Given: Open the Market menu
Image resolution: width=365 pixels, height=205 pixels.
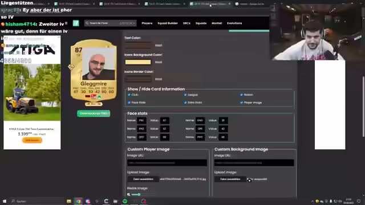Looking at the screenshot, I should click(x=217, y=23).
